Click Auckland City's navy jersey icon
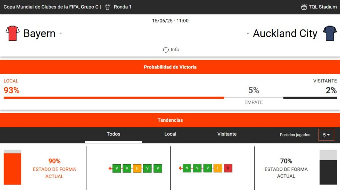 click(330, 33)
